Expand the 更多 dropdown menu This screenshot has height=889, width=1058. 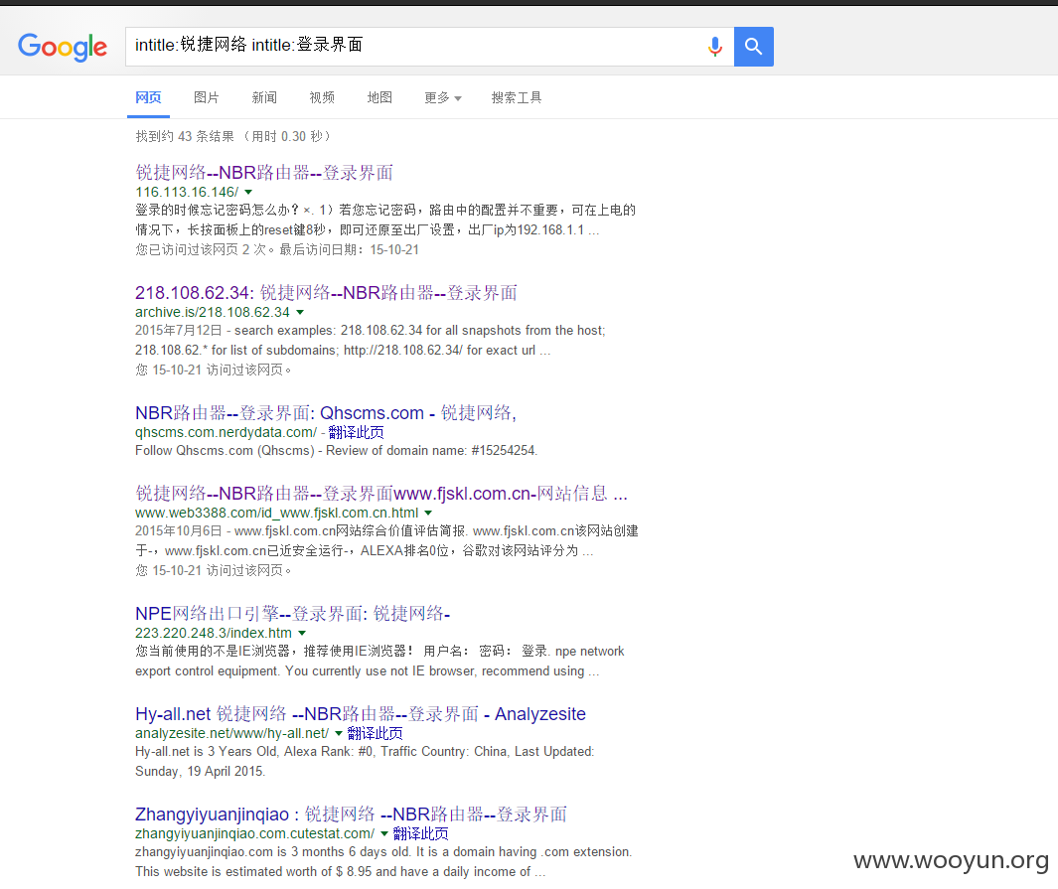(443, 97)
